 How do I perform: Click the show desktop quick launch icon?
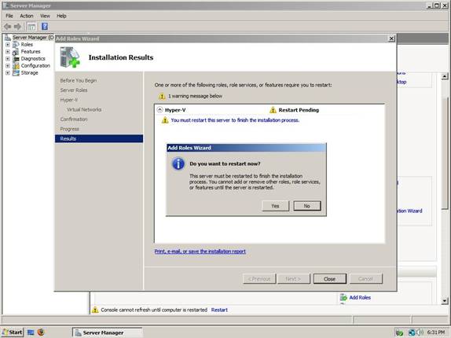pyautogui.click(x=31, y=332)
